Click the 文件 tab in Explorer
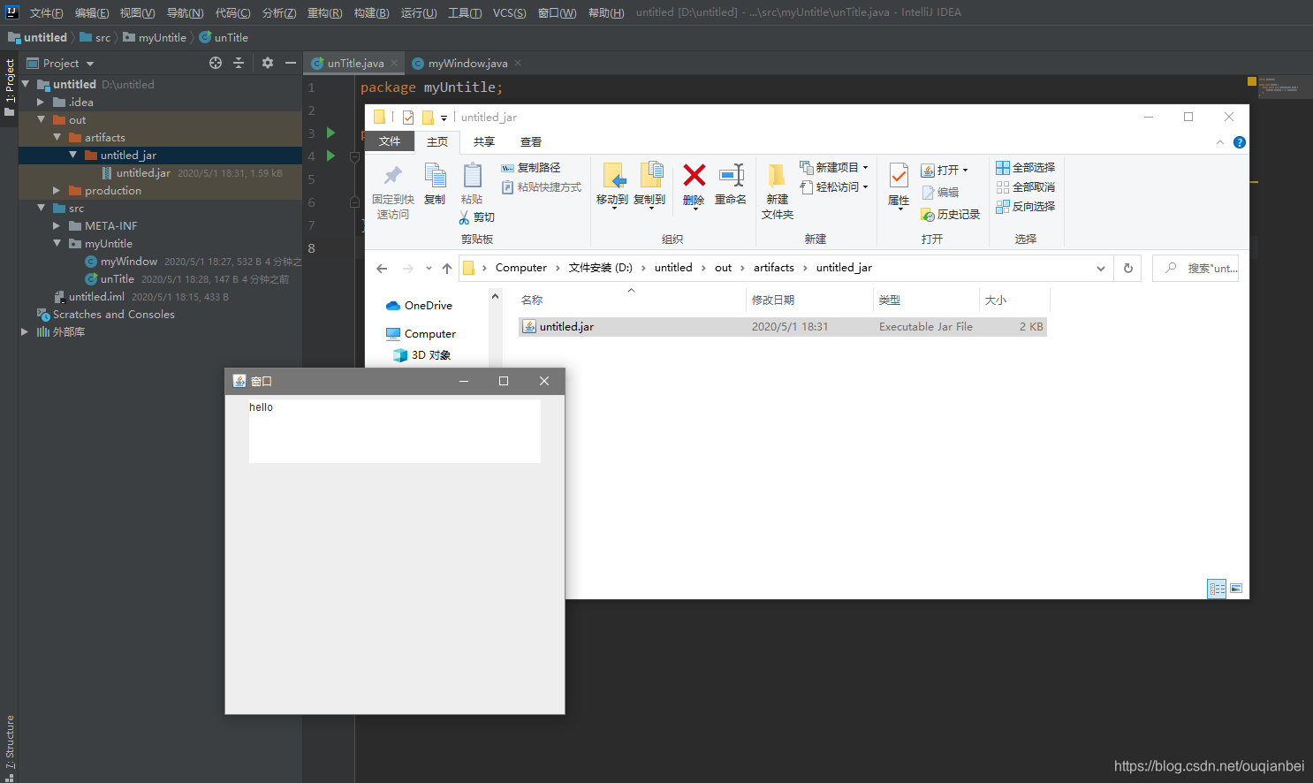The image size is (1313, 783). coord(390,141)
